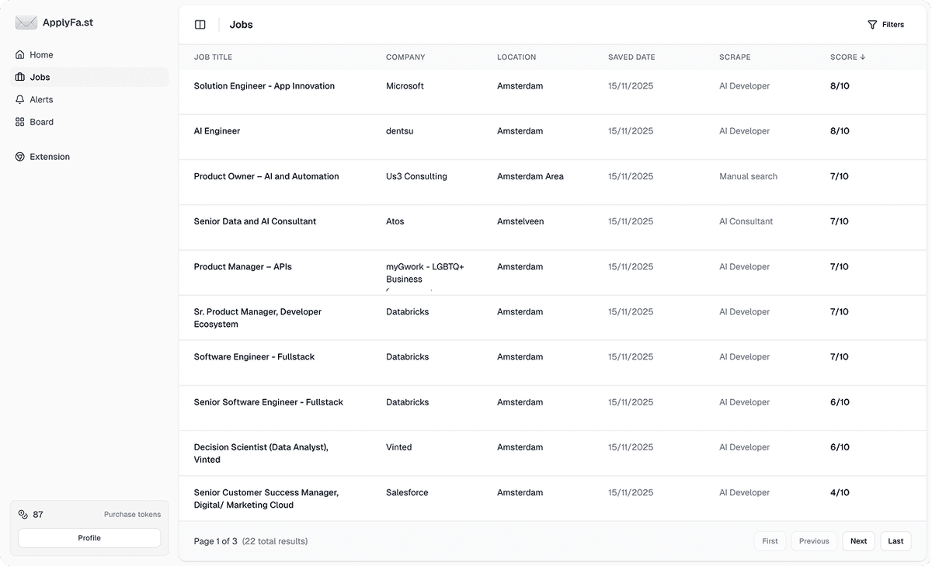The height and width of the screenshot is (566, 932).
Task: Collapse the sidebar with the panel icon
Action: point(200,24)
